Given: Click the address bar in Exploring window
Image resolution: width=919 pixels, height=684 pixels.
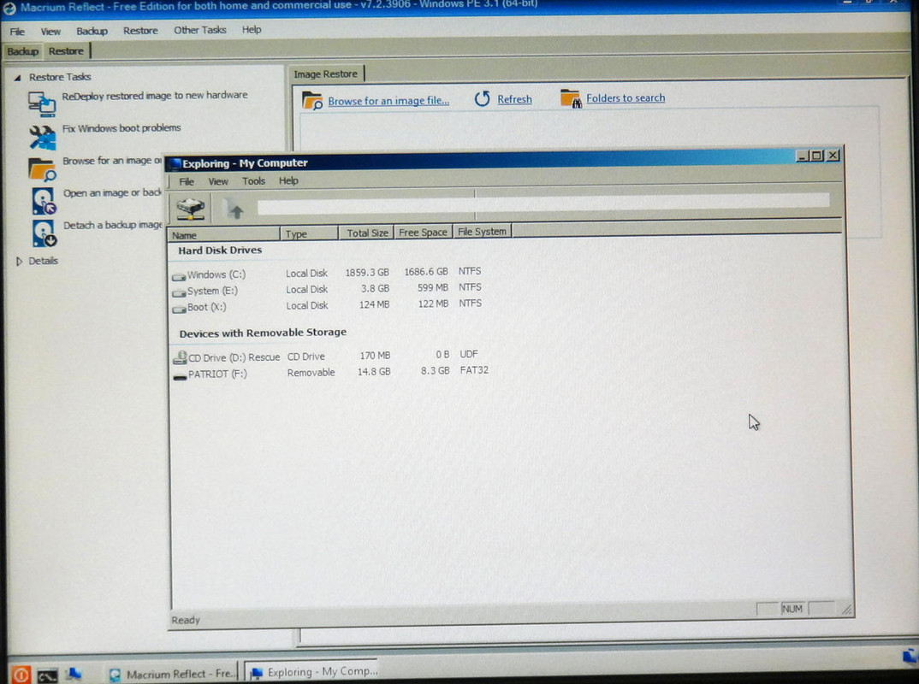Looking at the screenshot, I should 543,205.
